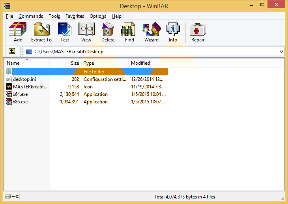Sort files by the Size column header
Screen dimensions: 288x204
pos(65,63)
